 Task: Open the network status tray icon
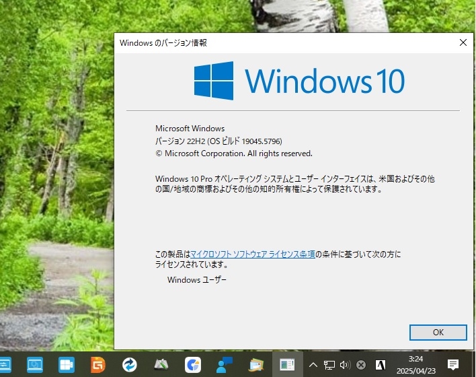(x=329, y=364)
